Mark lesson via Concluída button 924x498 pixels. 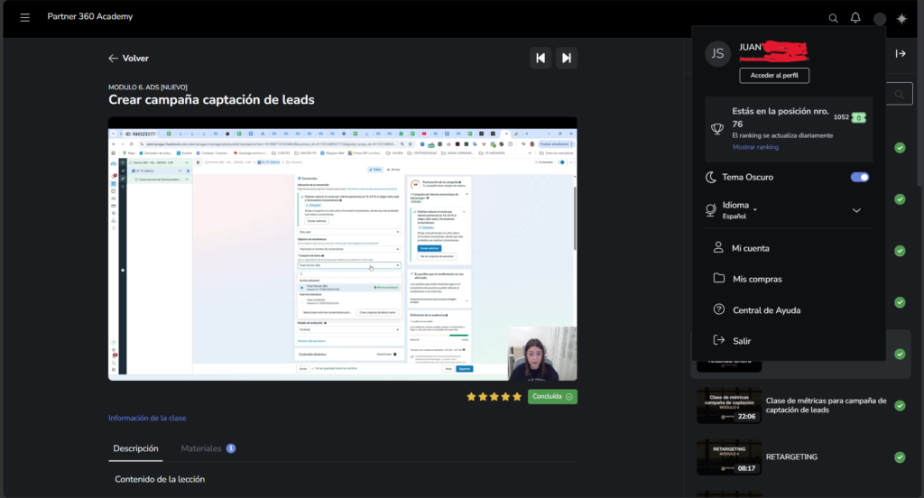(x=552, y=397)
